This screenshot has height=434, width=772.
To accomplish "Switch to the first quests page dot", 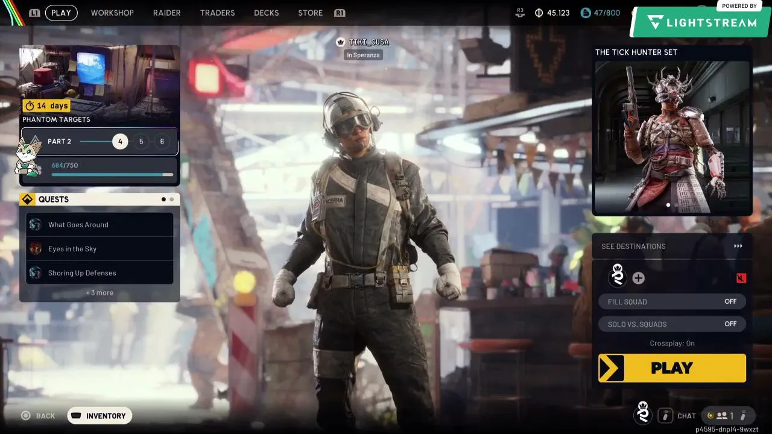I will tap(163, 200).
